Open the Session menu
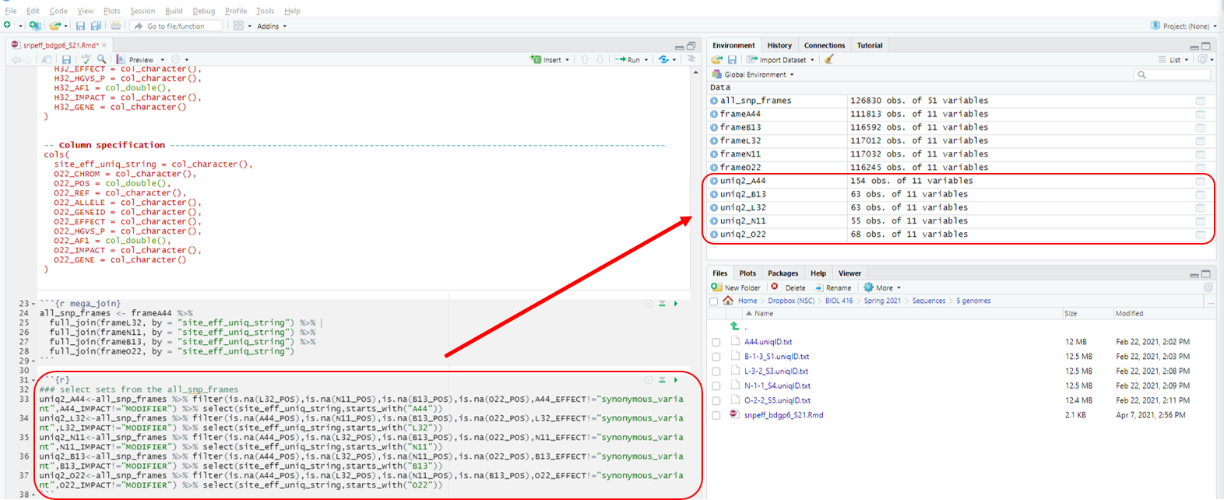Screen dimensions: 1224x500 (x=142, y=11)
